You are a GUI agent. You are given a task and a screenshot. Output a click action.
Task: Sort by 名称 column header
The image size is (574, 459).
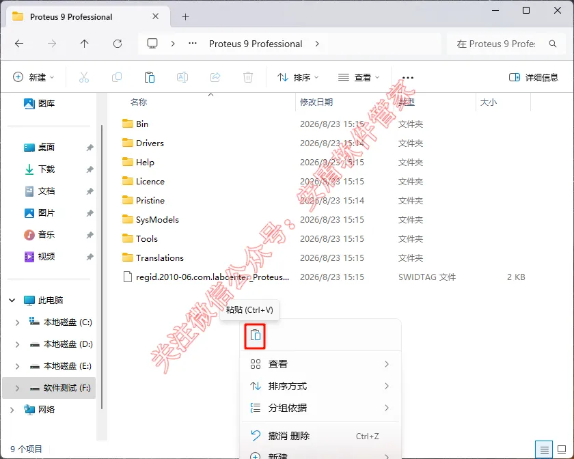[x=139, y=102]
